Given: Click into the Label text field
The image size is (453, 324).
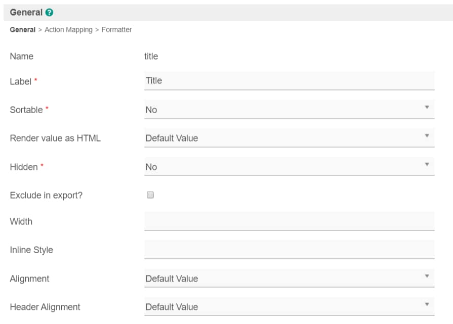Looking at the screenshot, I should coord(289,81).
